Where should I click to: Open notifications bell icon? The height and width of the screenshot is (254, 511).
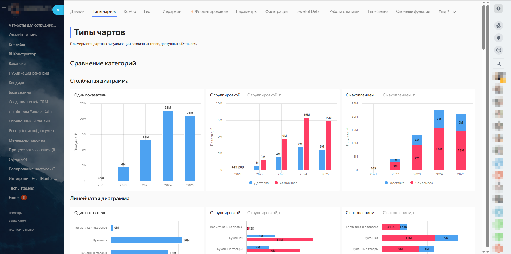[x=498, y=38]
